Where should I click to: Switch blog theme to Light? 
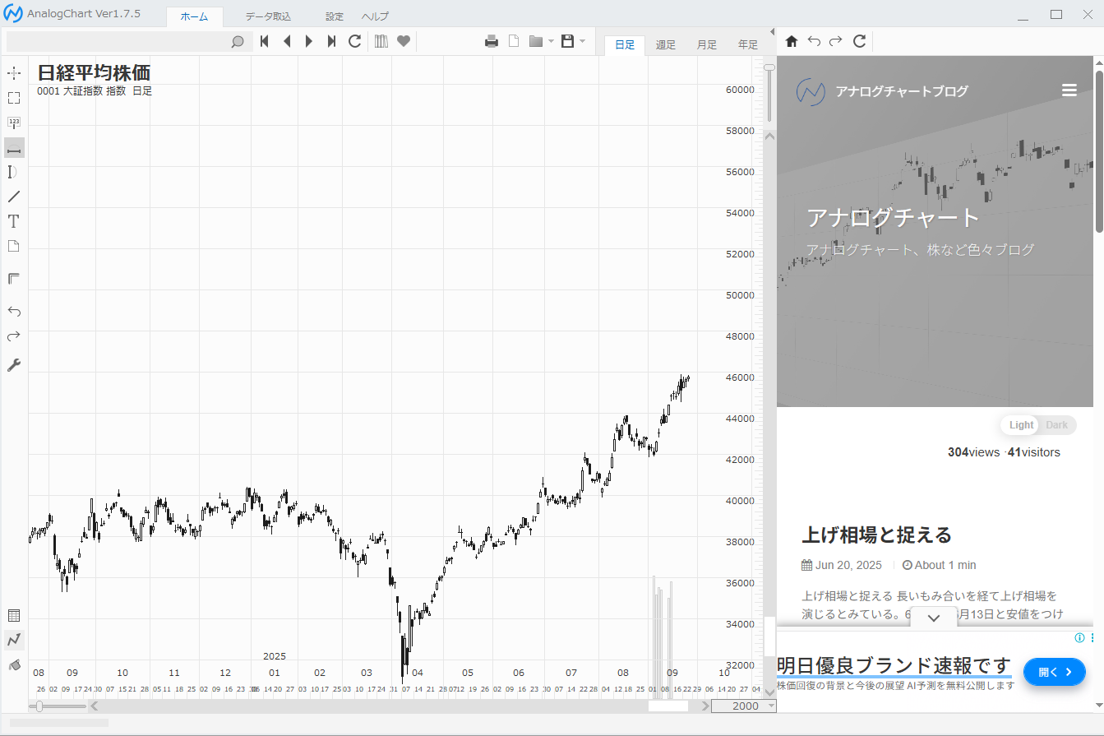tap(1022, 425)
